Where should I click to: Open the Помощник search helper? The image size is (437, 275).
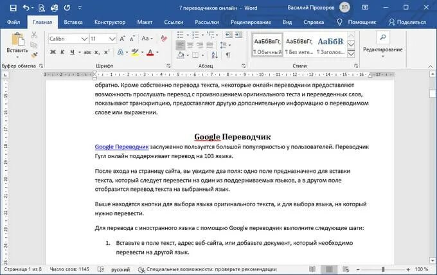357,22
